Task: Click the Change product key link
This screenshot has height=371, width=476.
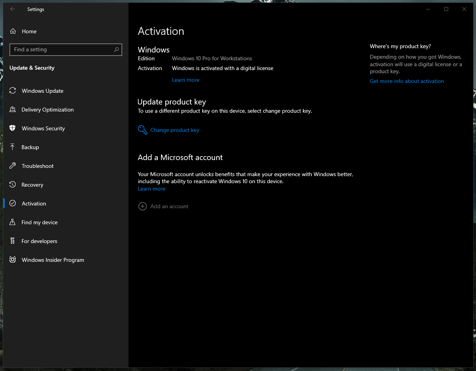Action: [x=175, y=130]
